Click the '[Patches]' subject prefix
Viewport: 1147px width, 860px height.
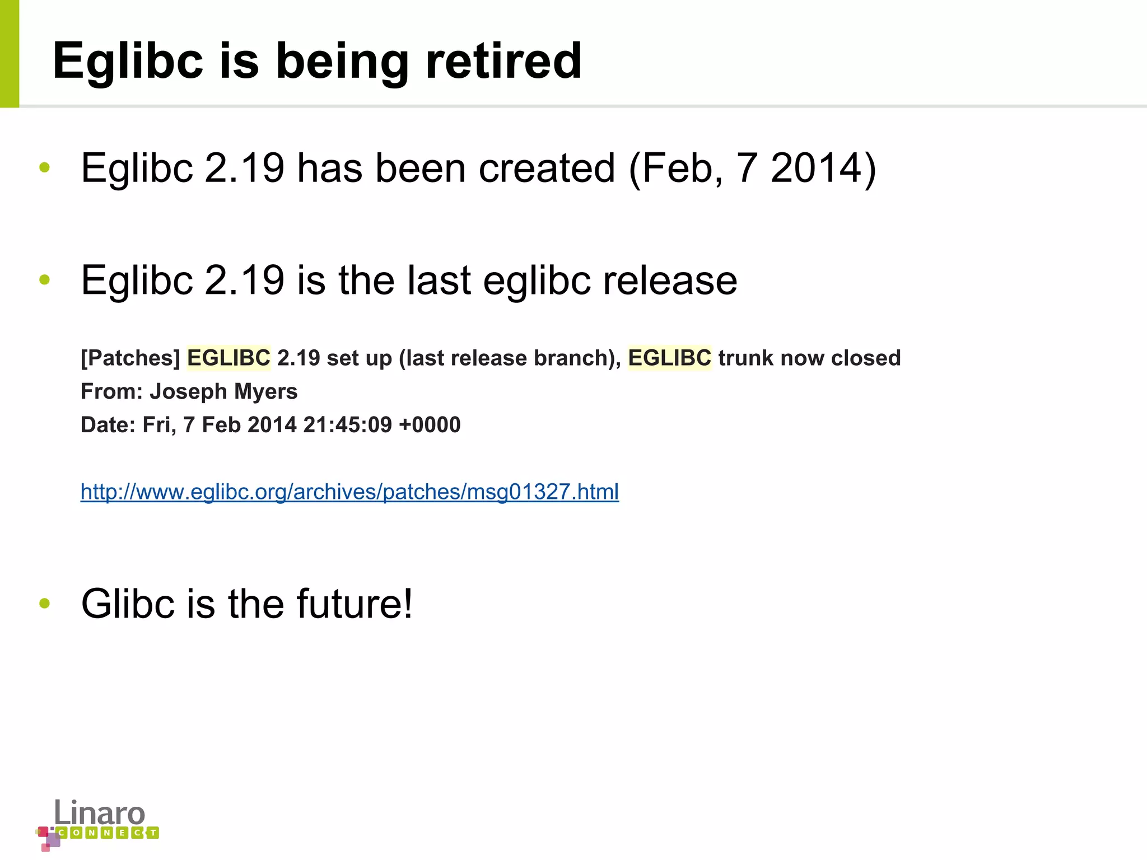pyautogui.click(x=130, y=358)
